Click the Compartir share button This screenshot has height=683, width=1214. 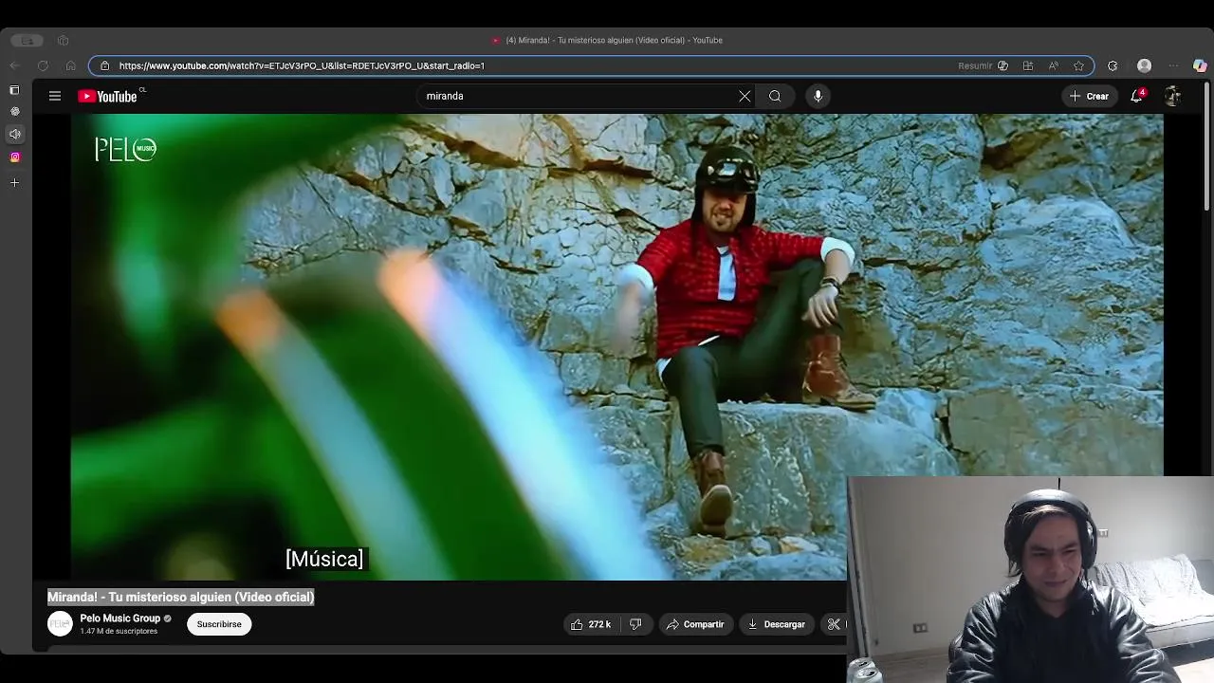click(x=695, y=624)
